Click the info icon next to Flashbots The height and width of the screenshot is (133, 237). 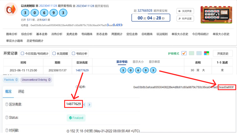click(16, 80)
